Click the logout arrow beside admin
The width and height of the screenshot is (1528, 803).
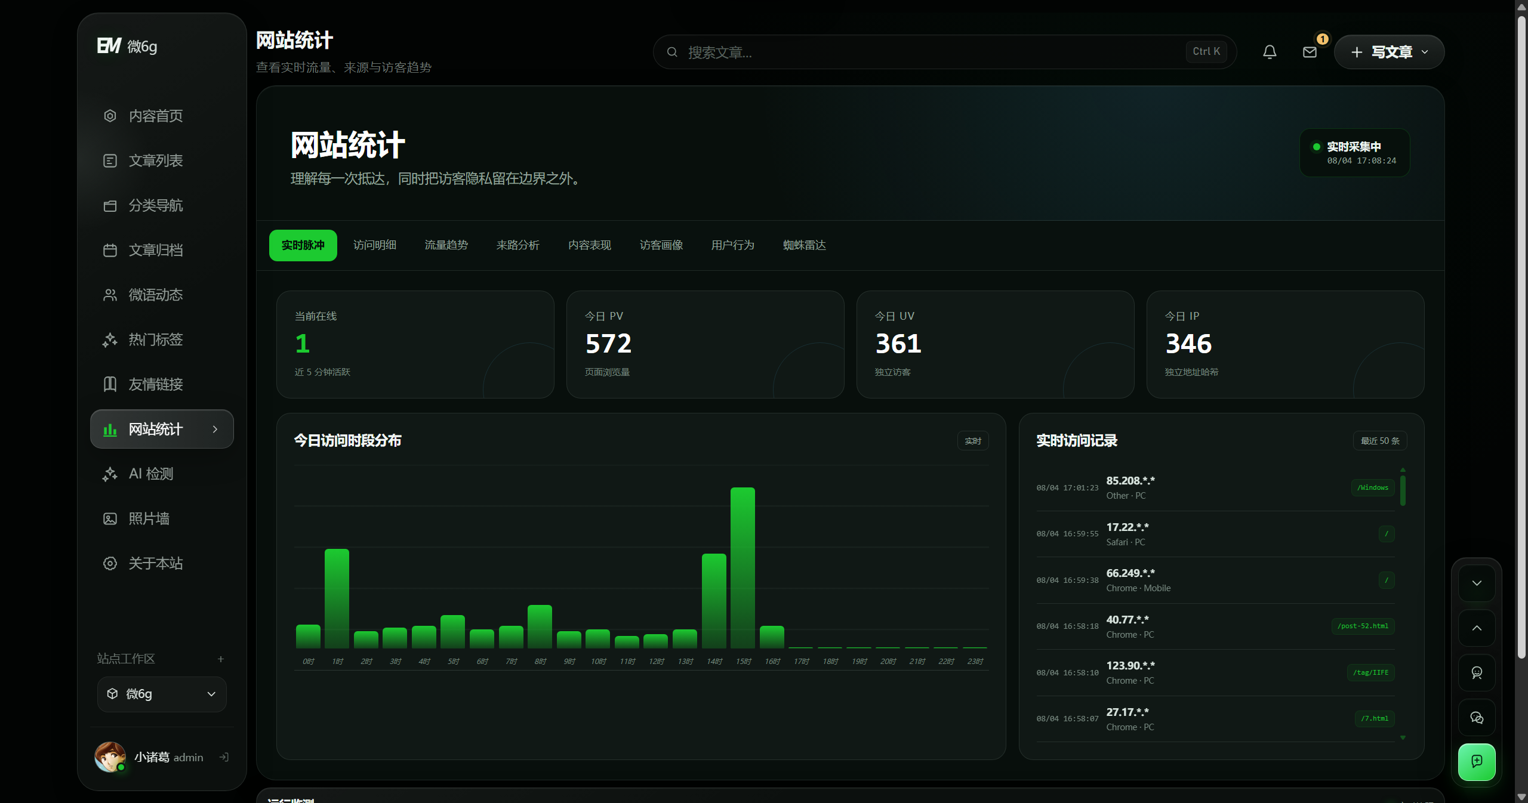click(x=224, y=757)
